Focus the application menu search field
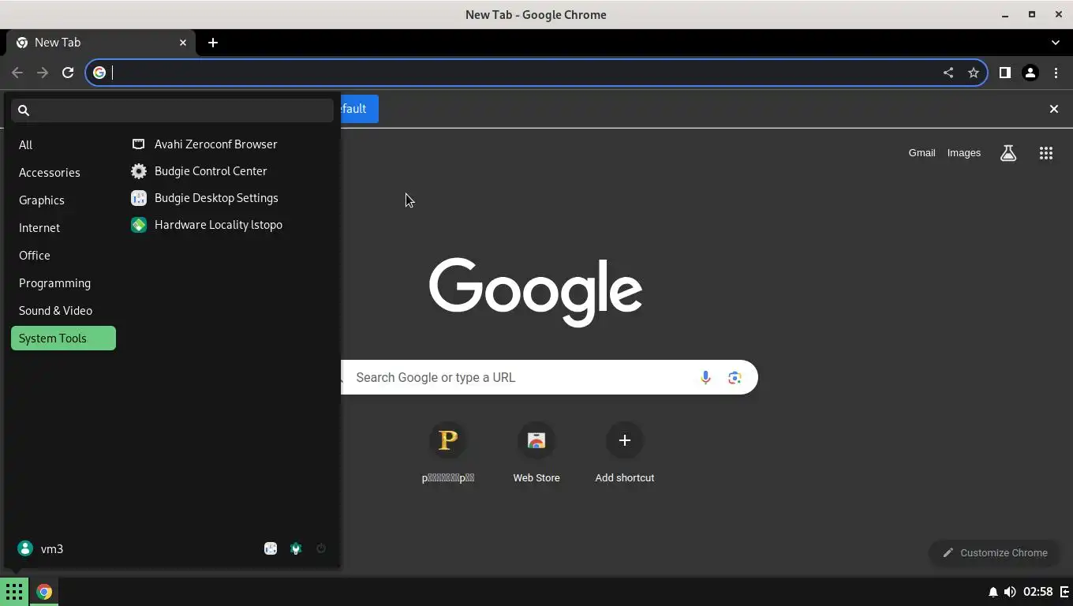Screen dimensions: 1073x606 (172, 110)
